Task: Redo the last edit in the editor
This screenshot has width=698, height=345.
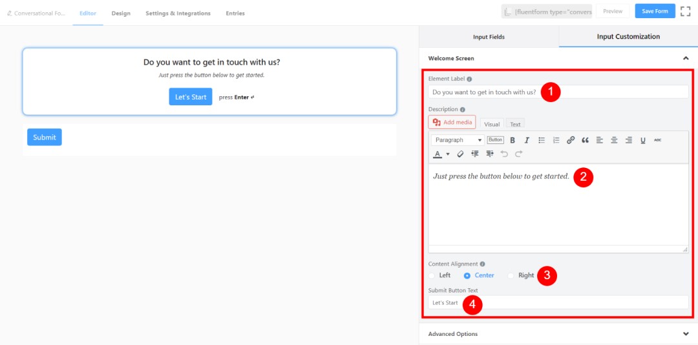Action: 518,154
